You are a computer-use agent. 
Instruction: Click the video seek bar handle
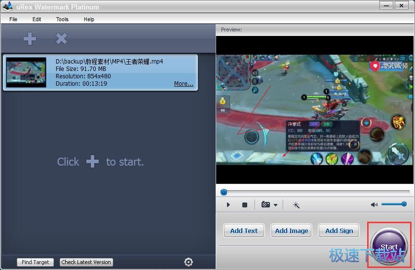point(224,192)
